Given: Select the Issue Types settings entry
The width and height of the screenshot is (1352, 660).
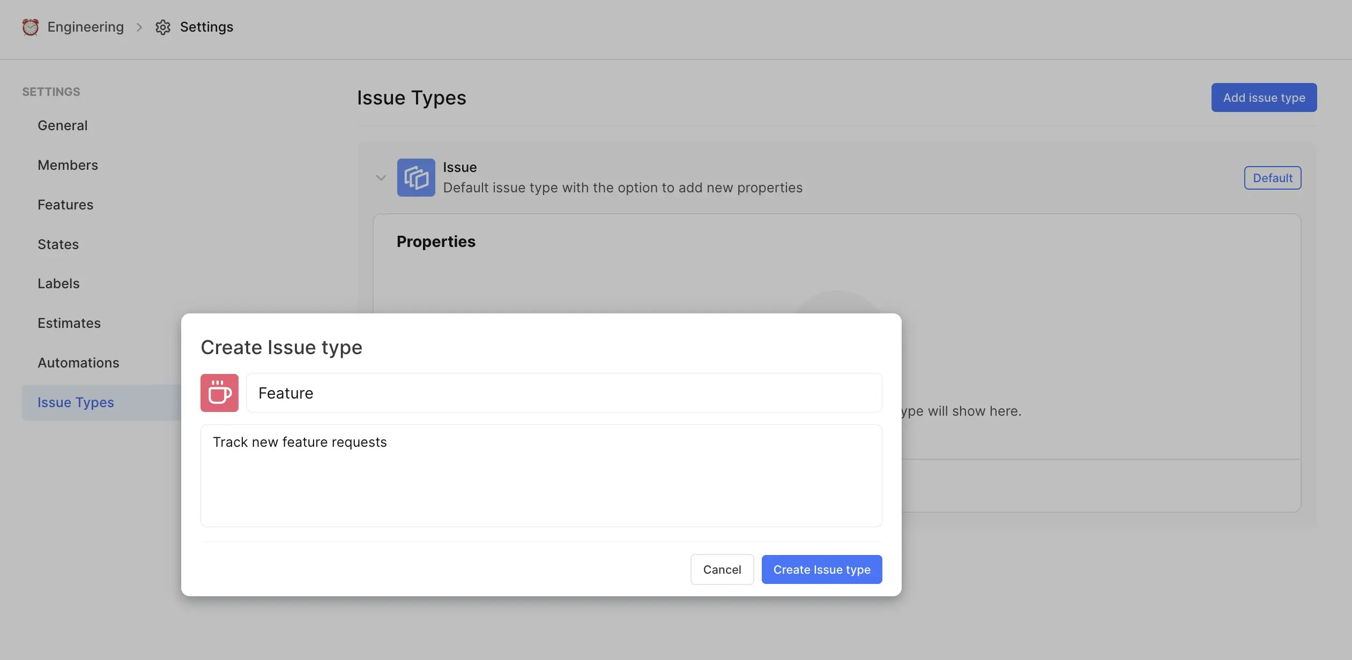Looking at the screenshot, I should (x=76, y=402).
